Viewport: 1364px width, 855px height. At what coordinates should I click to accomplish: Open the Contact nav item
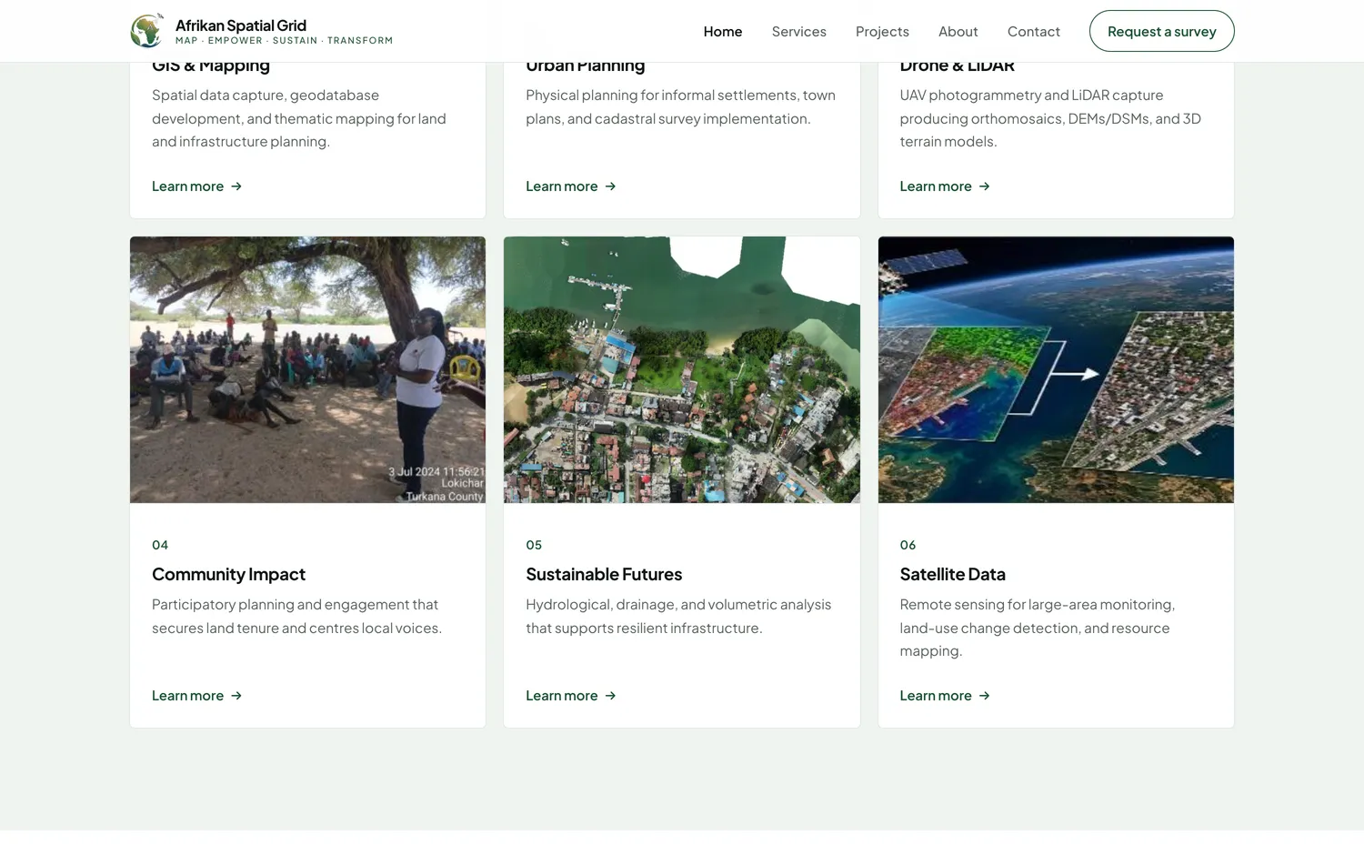1034,32
